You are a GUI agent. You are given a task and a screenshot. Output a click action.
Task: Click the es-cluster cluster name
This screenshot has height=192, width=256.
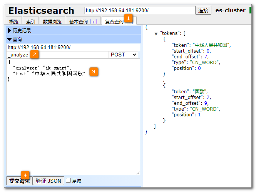click(x=230, y=10)
